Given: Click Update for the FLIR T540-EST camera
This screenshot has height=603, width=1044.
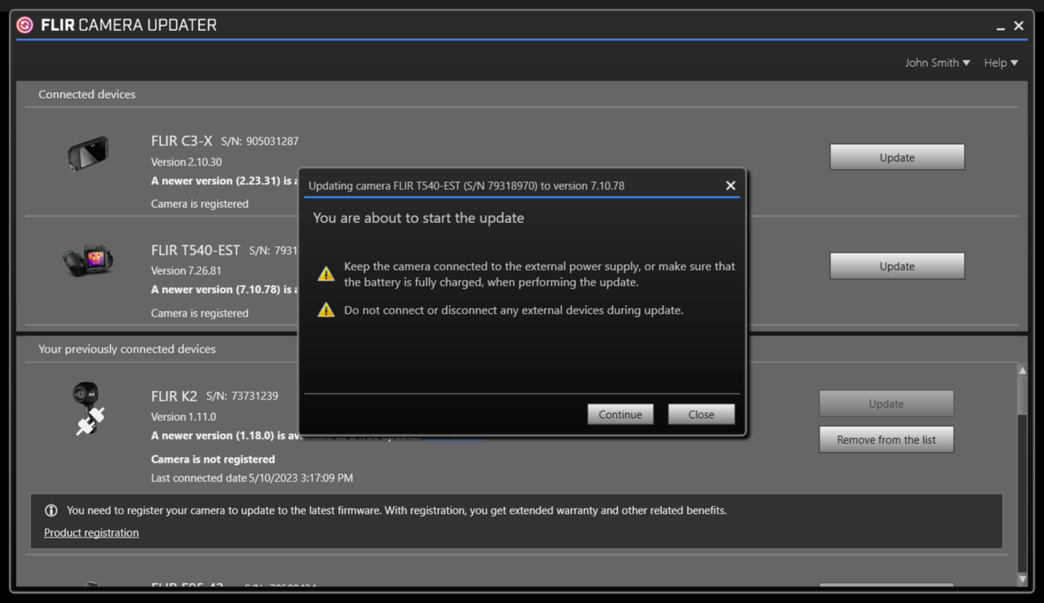Looking at the screenshot, I should point(896,266).
